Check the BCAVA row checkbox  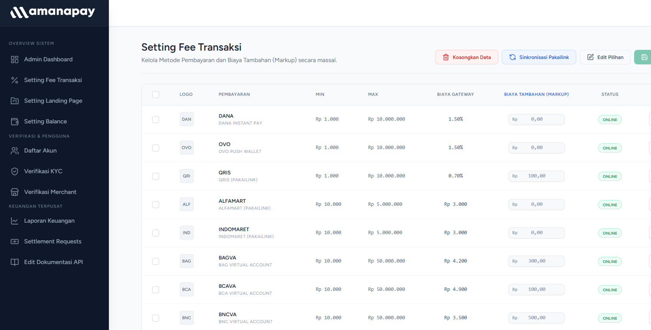156,290
